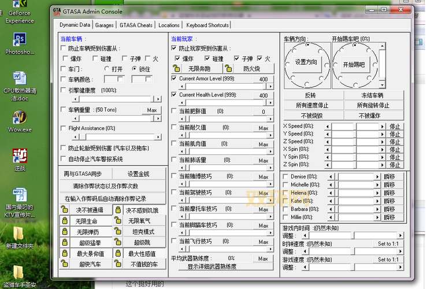This screenshot has height=289, width=434.
Task: Click right arrow of X Speed spinner
Action: 382,126
